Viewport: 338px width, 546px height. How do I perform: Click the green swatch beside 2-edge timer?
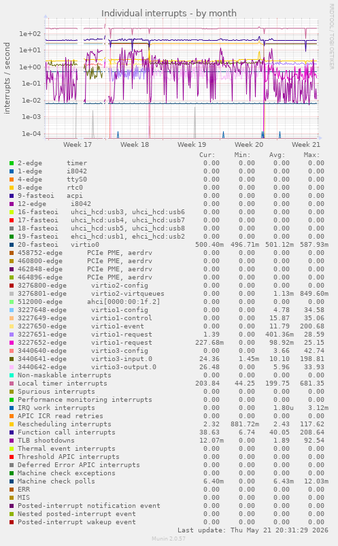click(x=12, y=163)
